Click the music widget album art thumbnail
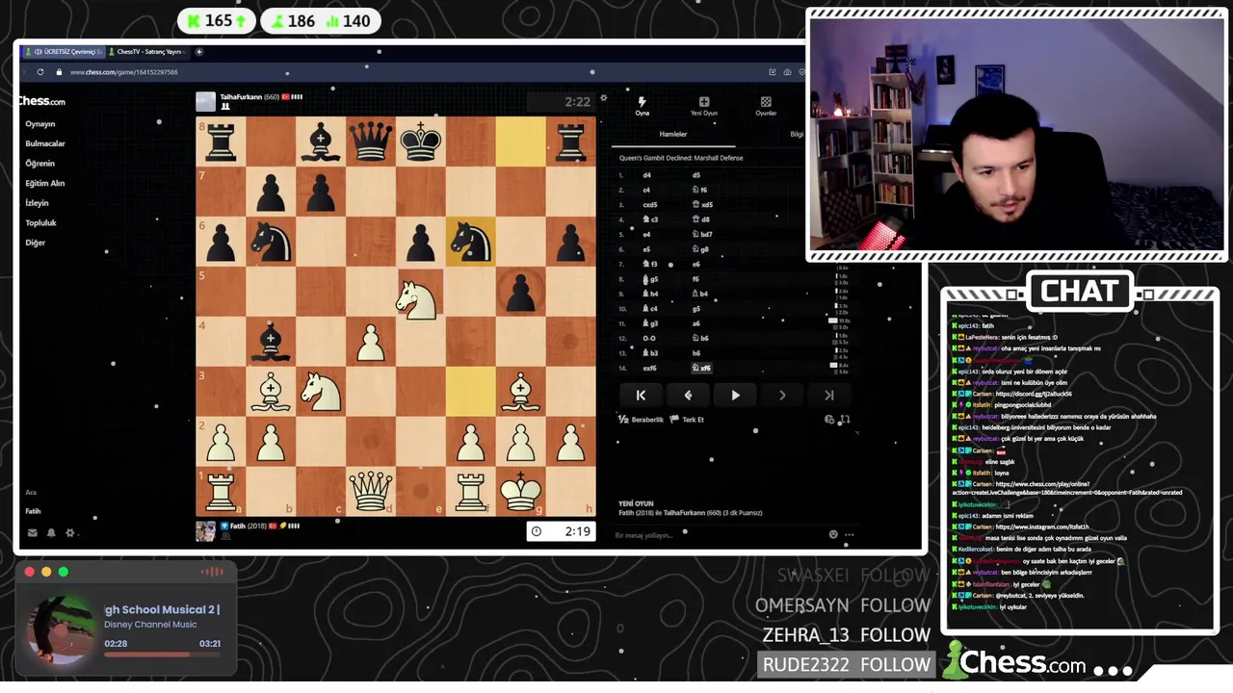Viewport: 1233px width, 693px height. pyautogui.click(x=61, y=630)
